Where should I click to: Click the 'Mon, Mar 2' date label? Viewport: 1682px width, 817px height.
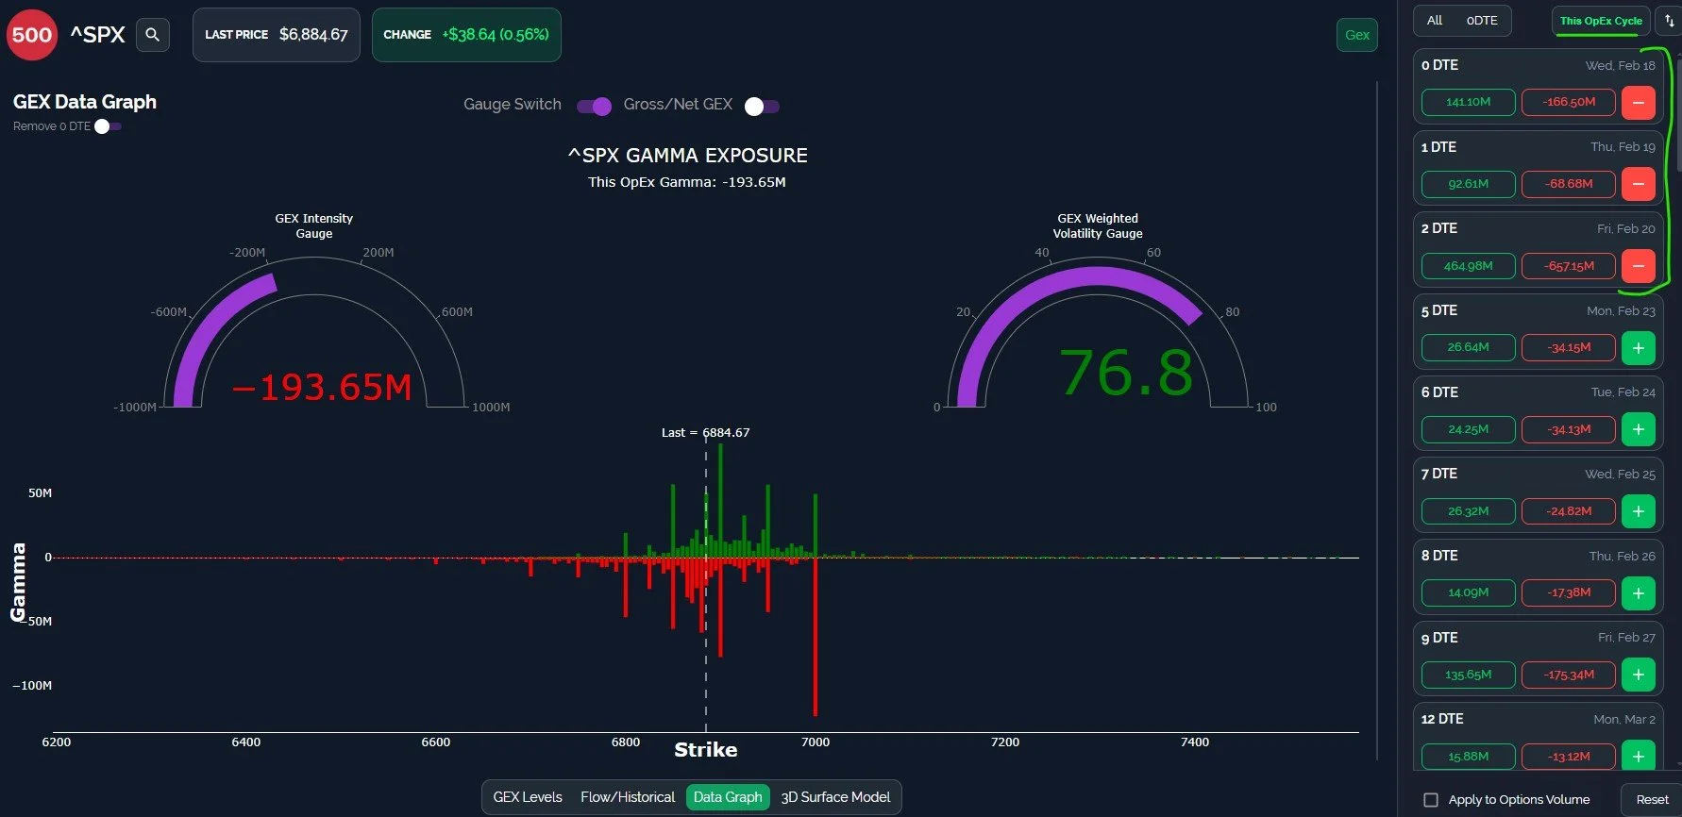click(1623, 719)
